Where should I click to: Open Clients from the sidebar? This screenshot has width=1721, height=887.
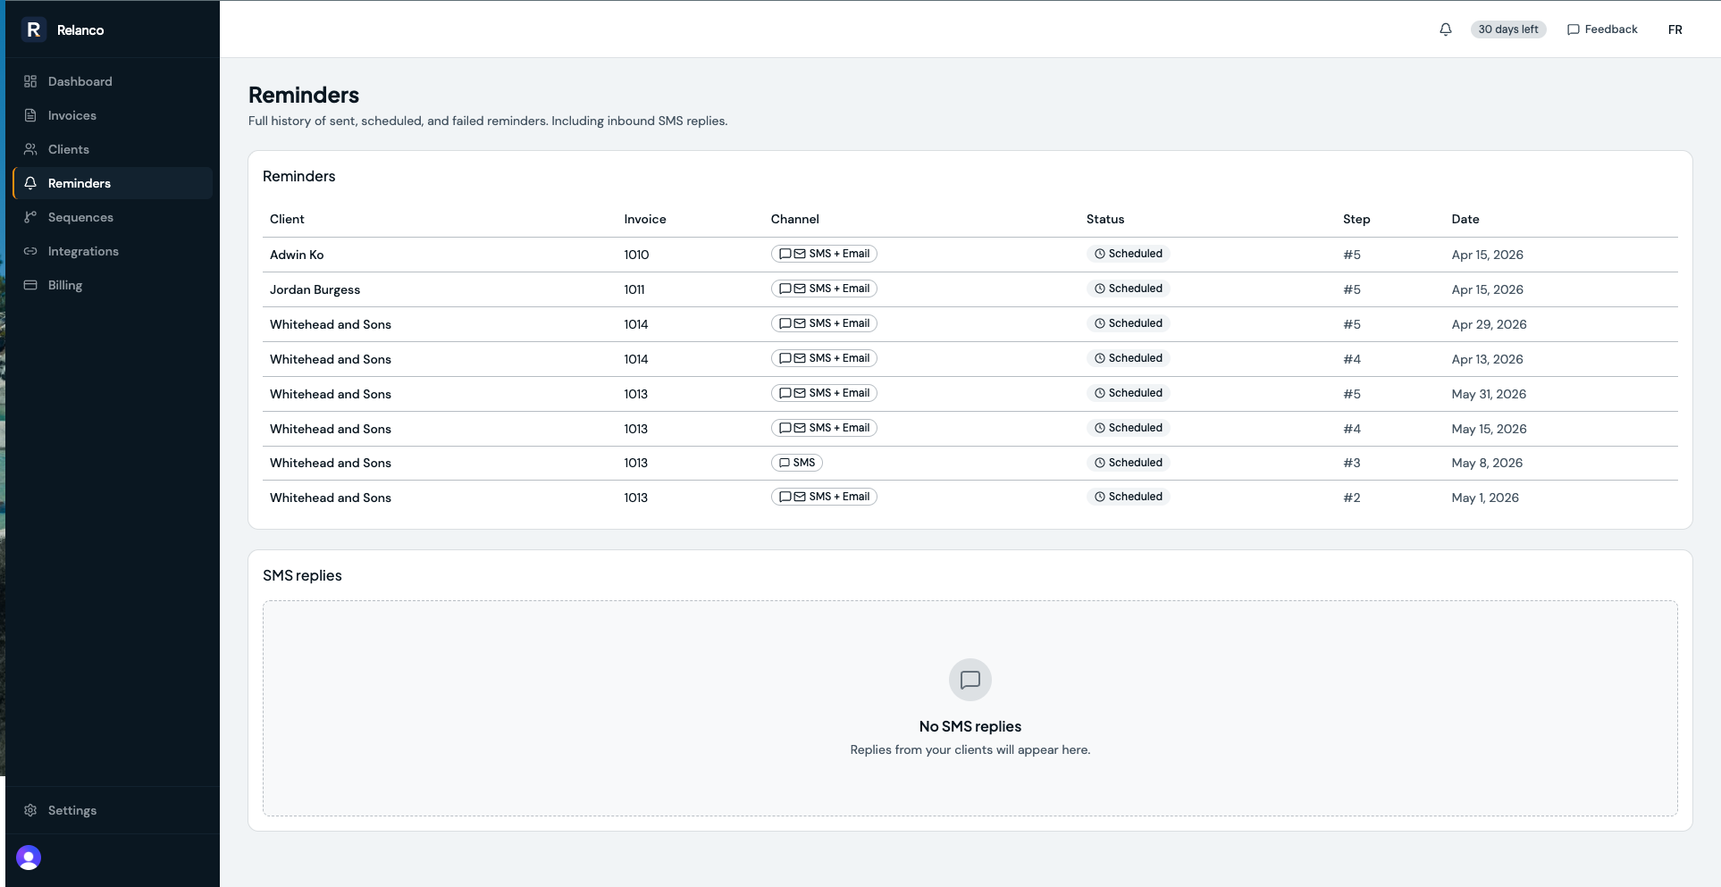pyautogui.click(x=113, y=149)
